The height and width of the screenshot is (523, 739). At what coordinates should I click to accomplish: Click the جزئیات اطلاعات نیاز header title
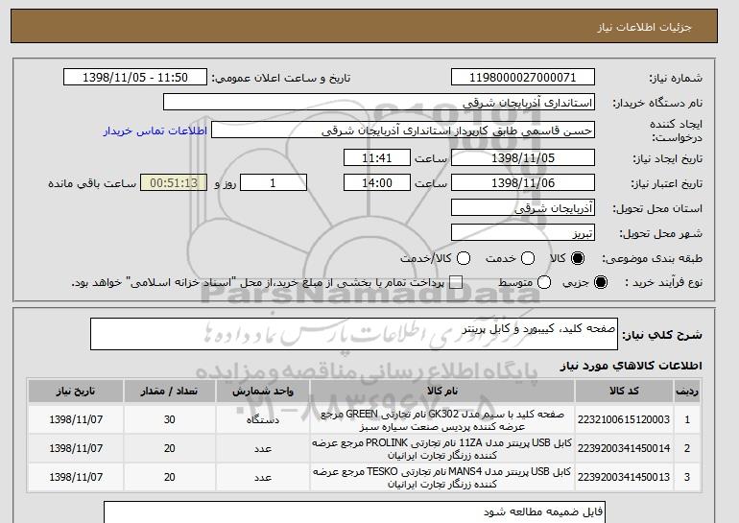(644, 27)
